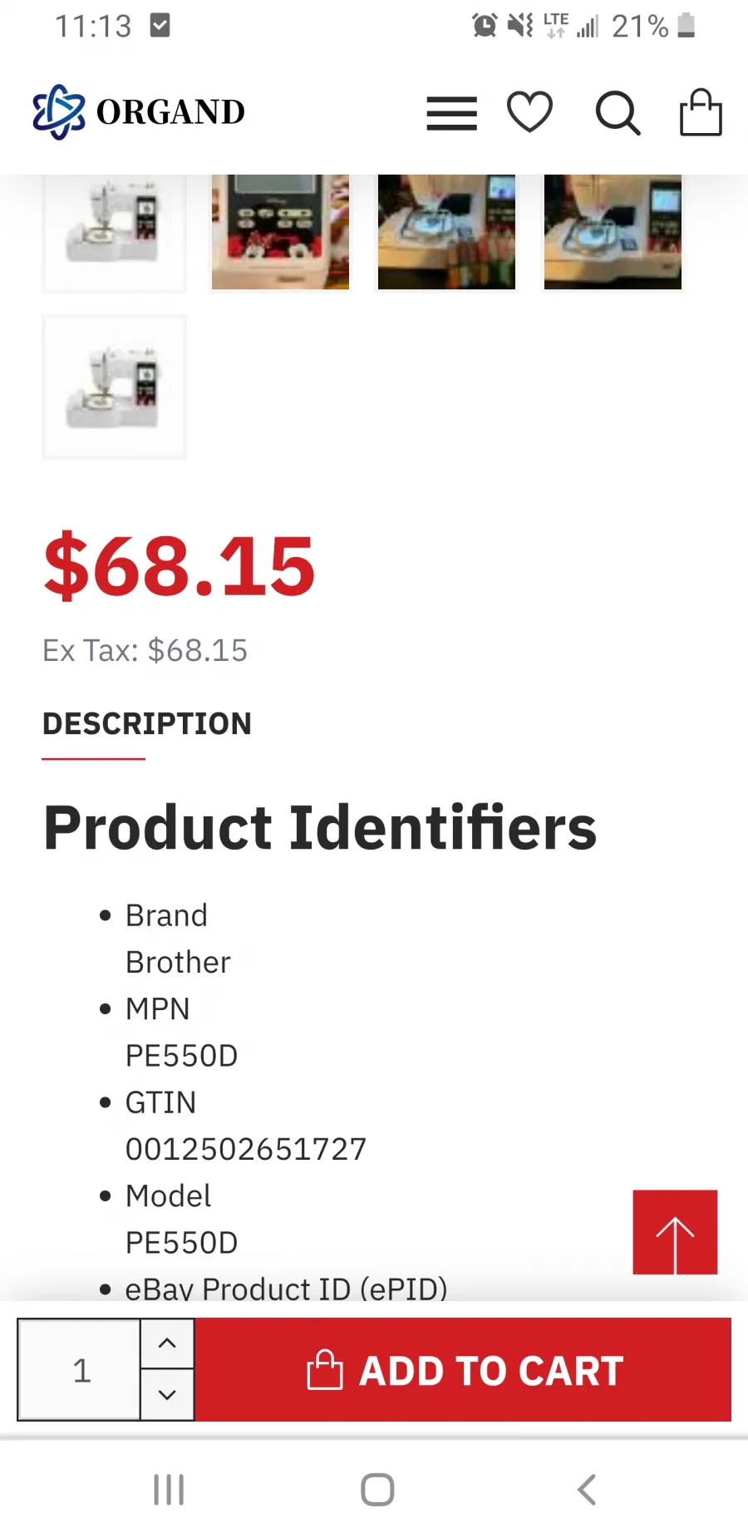This screenshot has width=748, height=1538.
Task: Open Android recent apps button
Action: pos(169,1490)
